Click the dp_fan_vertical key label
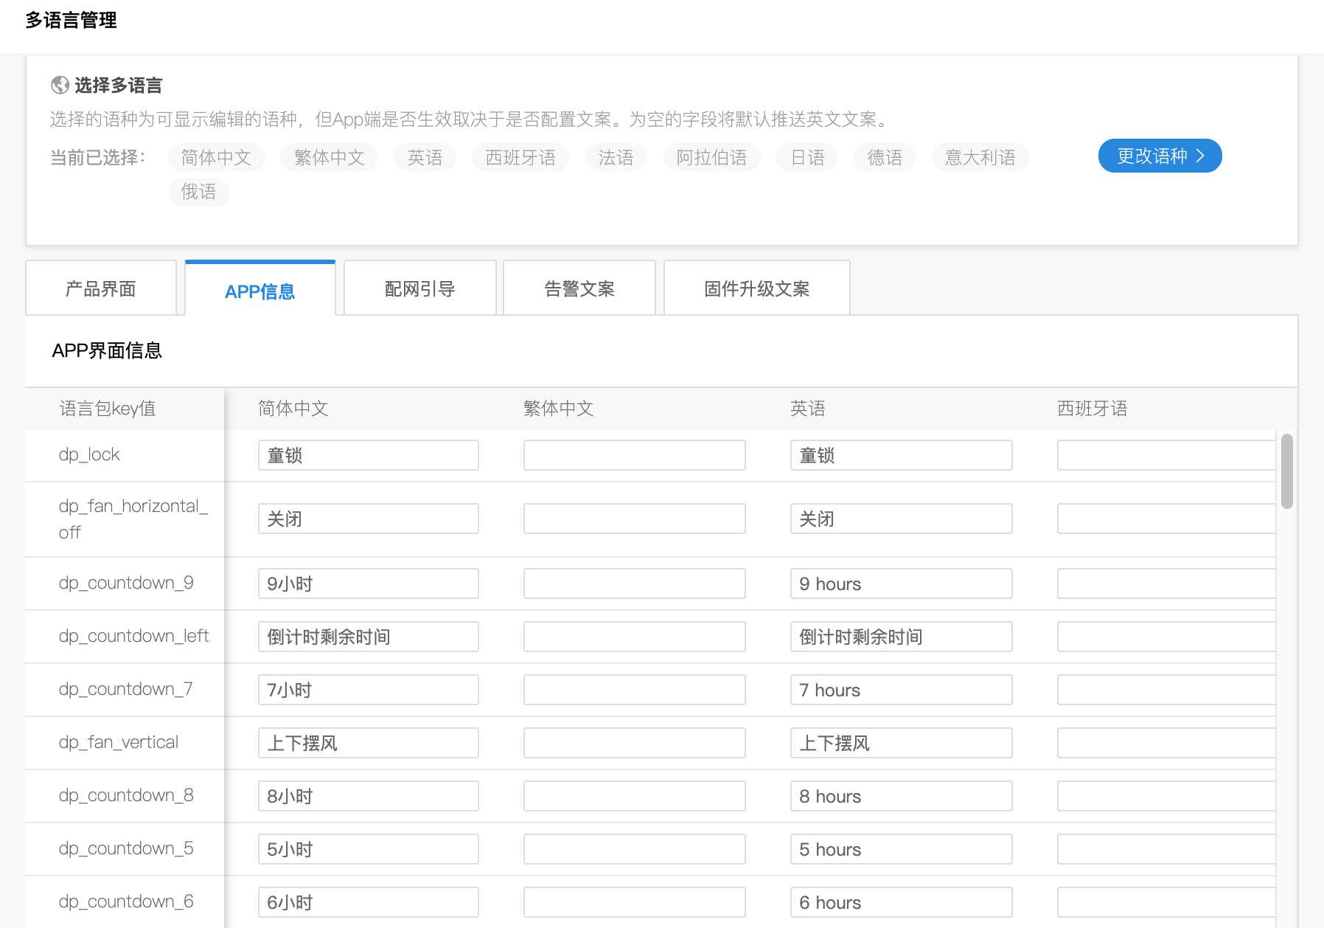 [119, 742]
